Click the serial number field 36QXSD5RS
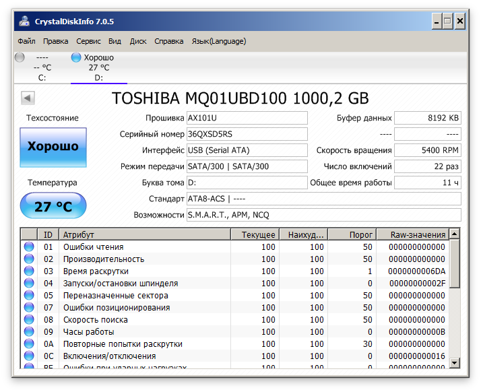481x392 pixels. tap(247, 134)
